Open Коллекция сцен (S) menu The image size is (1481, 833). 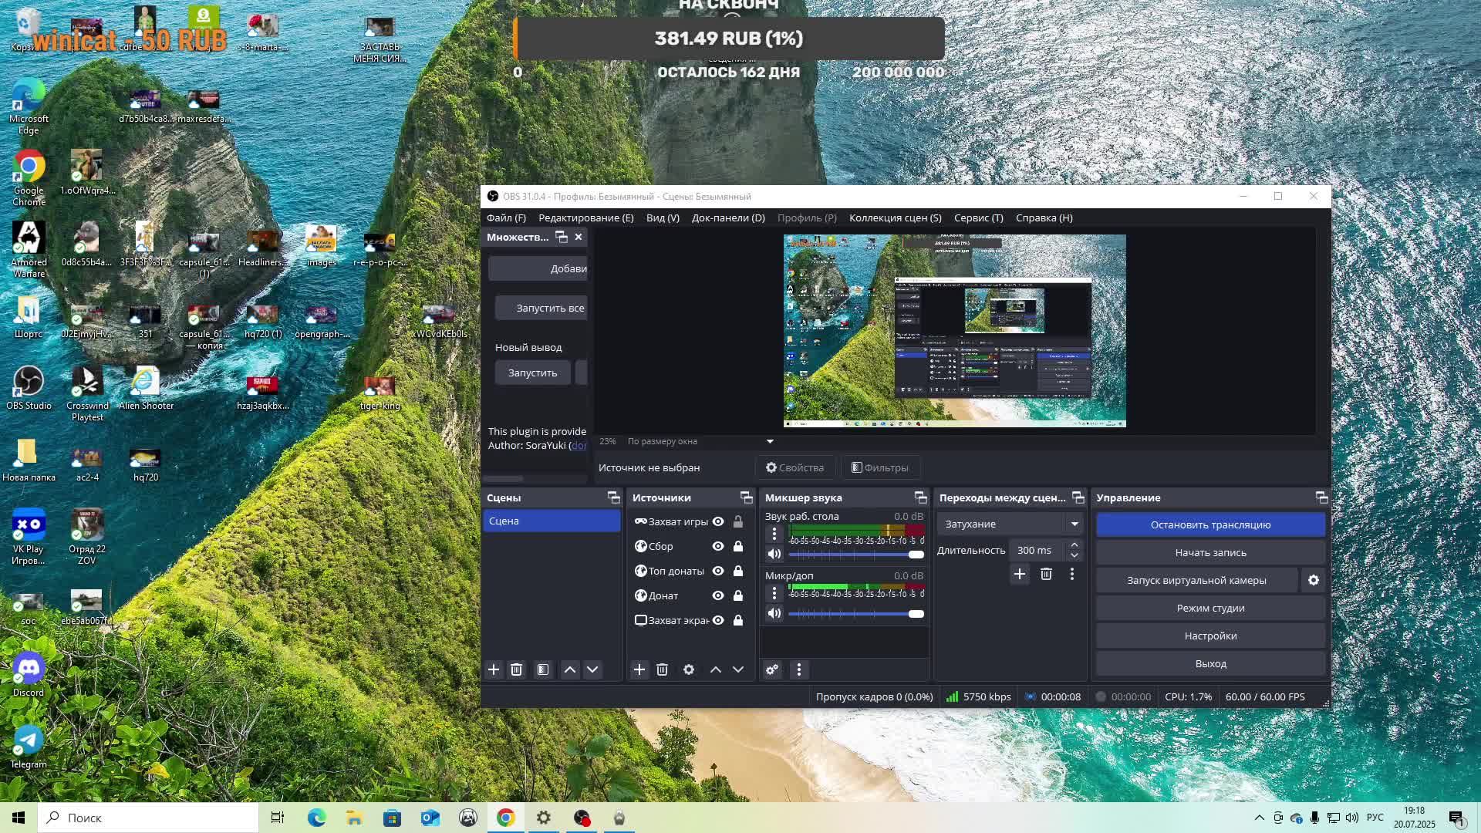(x=895, y=218)
